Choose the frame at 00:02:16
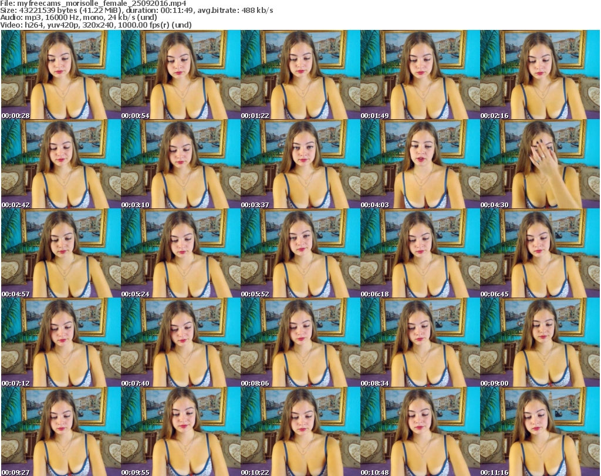 click(539, 75)
